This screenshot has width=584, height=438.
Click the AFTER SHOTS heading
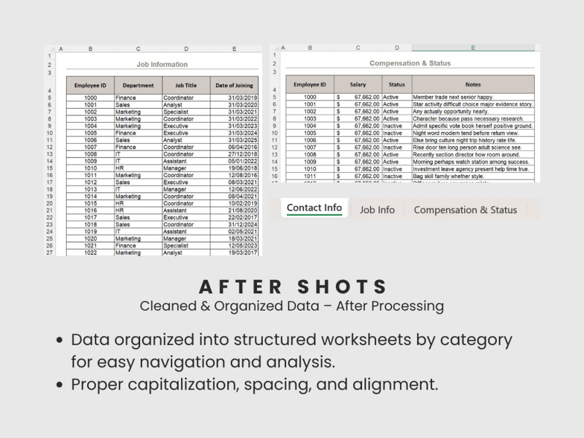click(293, 287)
